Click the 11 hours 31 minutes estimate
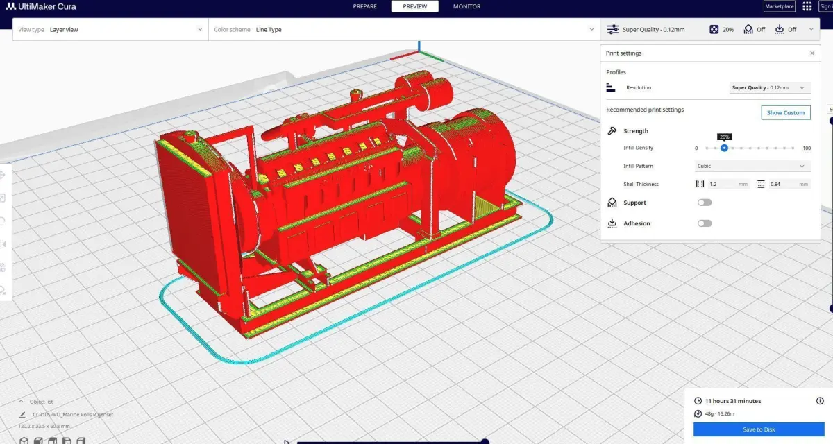The image size is (833, 444). (733, 401)
